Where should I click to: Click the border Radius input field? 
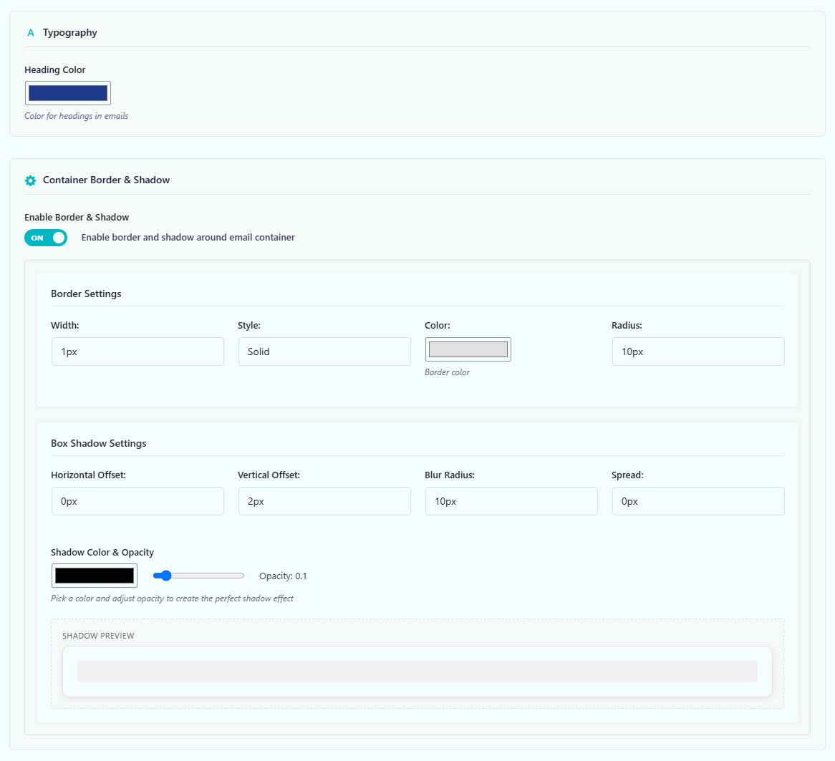tap(698, 352)
